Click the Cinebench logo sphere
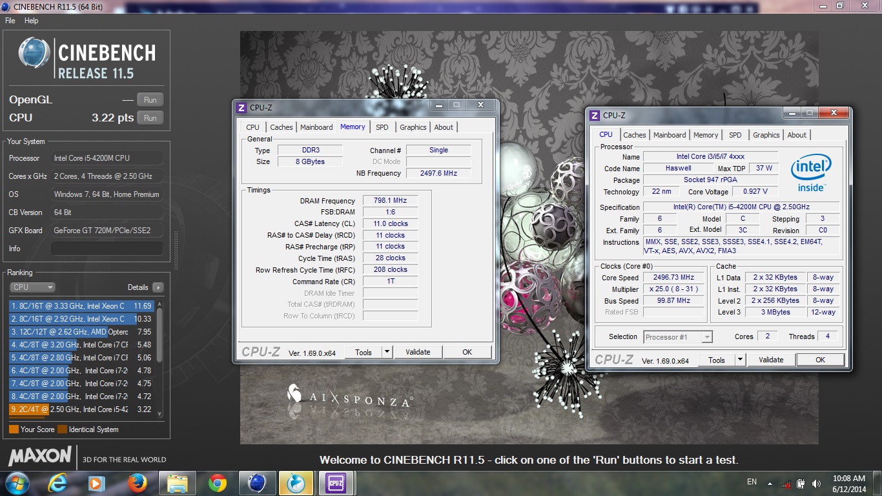This screenshot has height=496, width=882. coord(34,53)
